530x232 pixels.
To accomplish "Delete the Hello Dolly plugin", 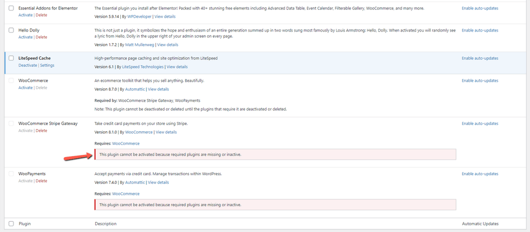I will [x=41, y=37].
